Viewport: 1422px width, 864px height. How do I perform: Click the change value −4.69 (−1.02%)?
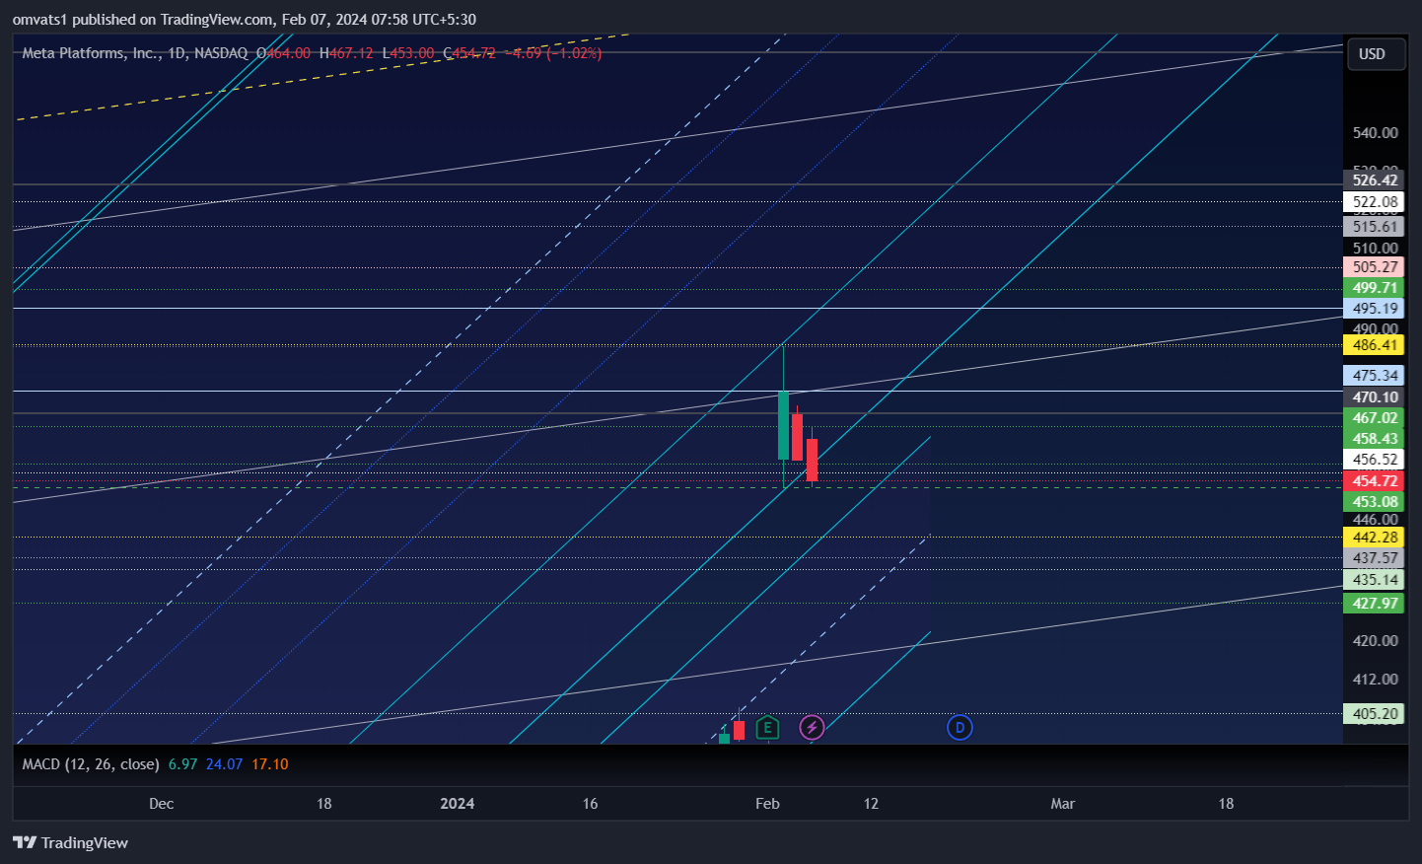tap(553, 53)
